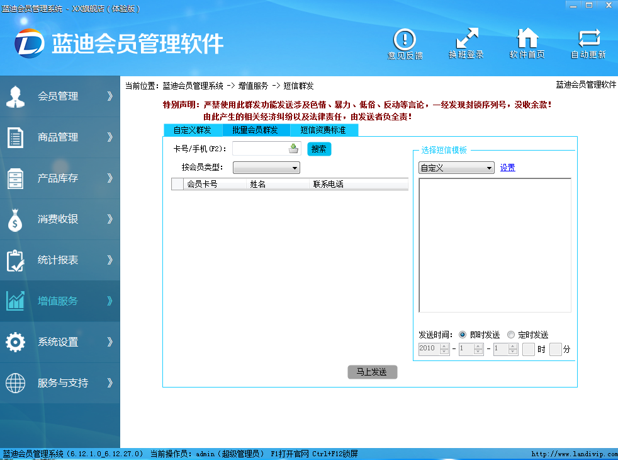The image size is (618, 460).
Task: Expand 统计报表 chevron arrow
Action: click(x=110, y=260)
